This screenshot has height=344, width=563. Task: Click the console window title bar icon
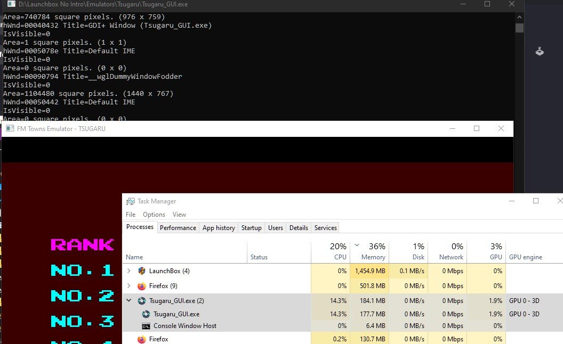coord(12,4)
